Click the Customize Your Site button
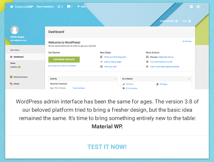The height and width of the screenshot is (162, 214). 64,60
